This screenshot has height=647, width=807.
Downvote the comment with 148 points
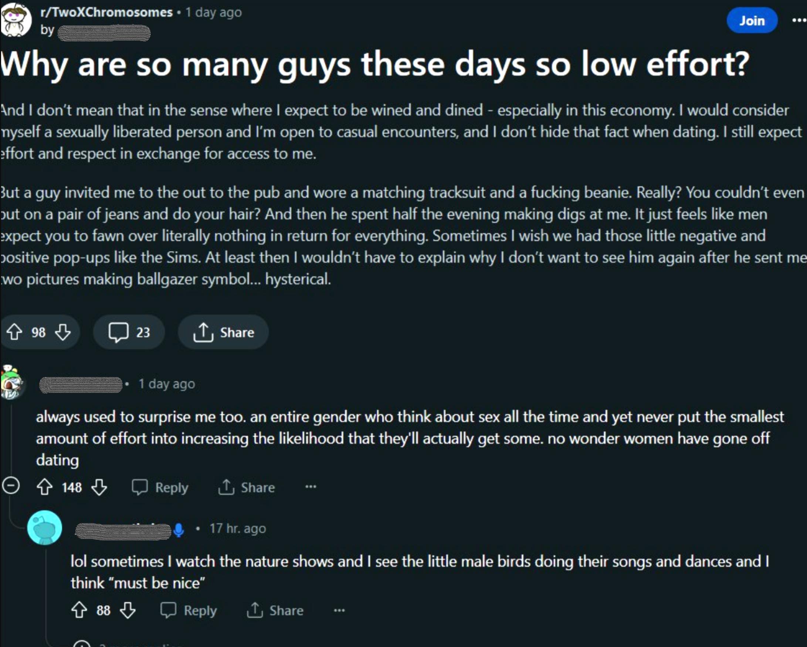pos(99,487)
